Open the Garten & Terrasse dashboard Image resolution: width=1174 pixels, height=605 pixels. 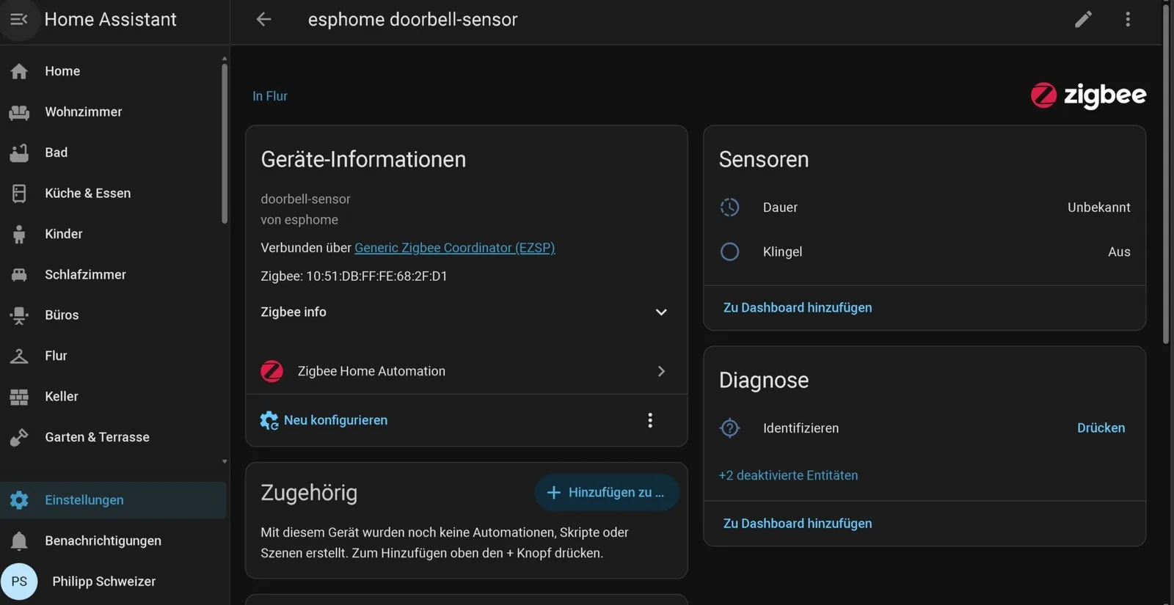[114, 437]
